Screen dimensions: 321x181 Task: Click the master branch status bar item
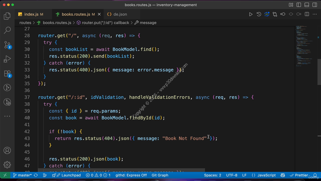[x=22, y=175]
